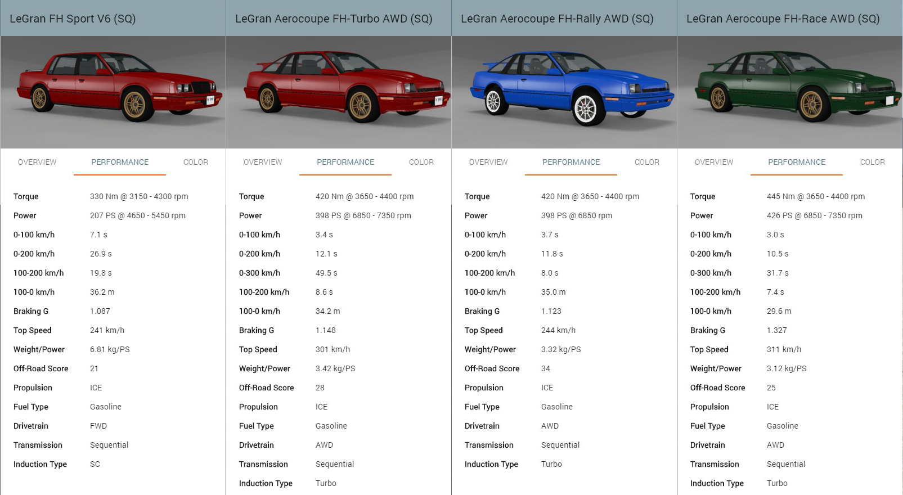The image size is (903, 495).
Task: Click the '8.0 s' 100-200 km/h value
Action: click(550, 273)
